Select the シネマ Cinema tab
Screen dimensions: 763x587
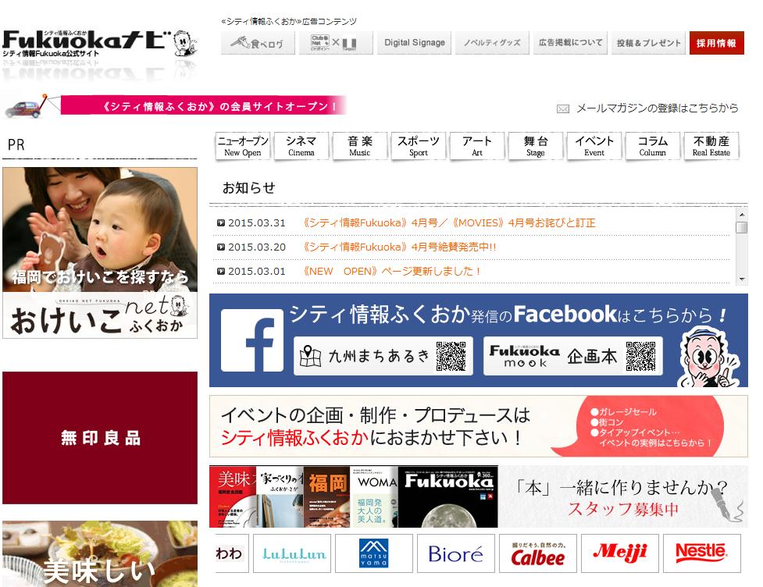[x=301, y=146]
